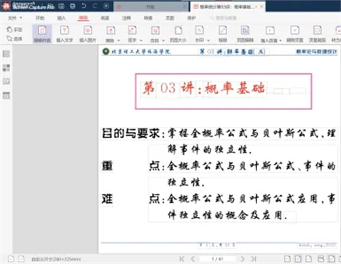Expand the Stamp dropdown arrow

point(163,40)
